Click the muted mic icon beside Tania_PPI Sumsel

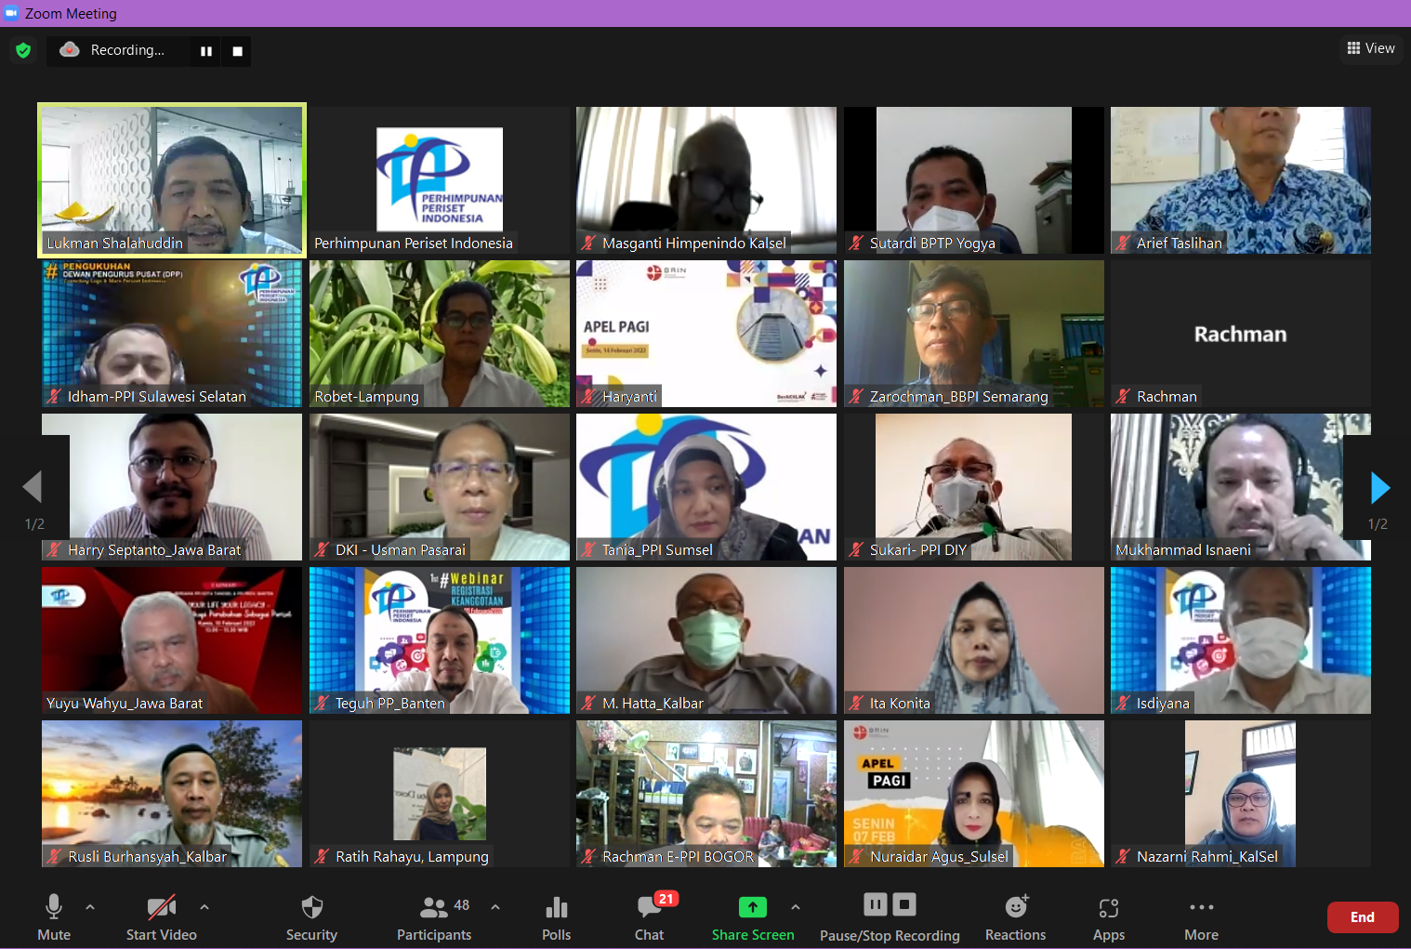click(589, 550)
